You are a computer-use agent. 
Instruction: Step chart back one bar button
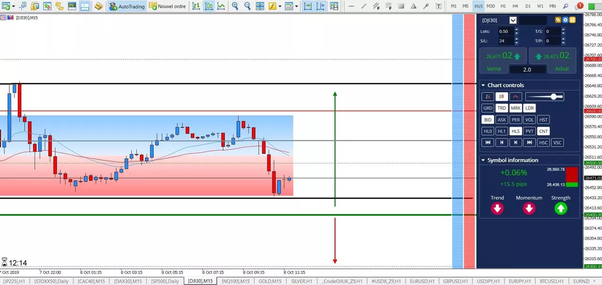502,143
